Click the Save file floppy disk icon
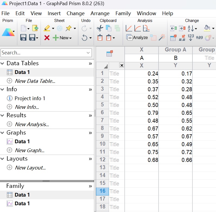 [23, 38]
